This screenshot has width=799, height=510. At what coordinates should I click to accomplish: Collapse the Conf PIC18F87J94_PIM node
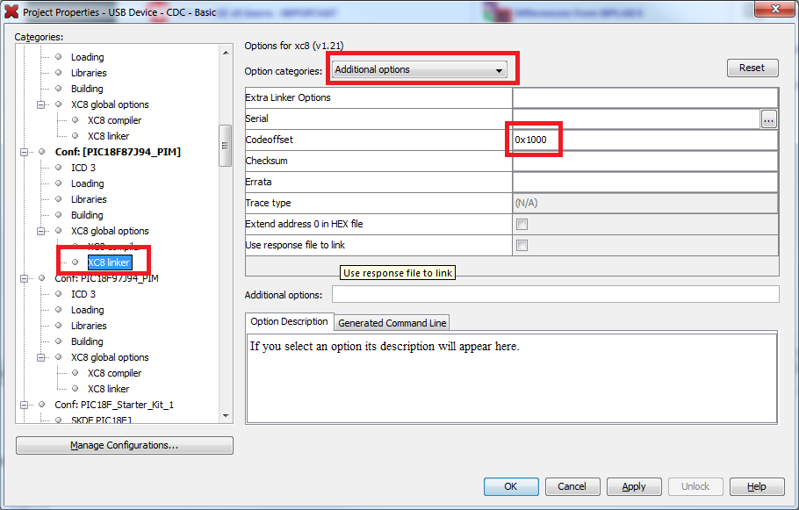24,152
